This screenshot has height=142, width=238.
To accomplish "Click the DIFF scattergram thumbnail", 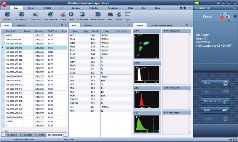I will click(x=147, y=46).
